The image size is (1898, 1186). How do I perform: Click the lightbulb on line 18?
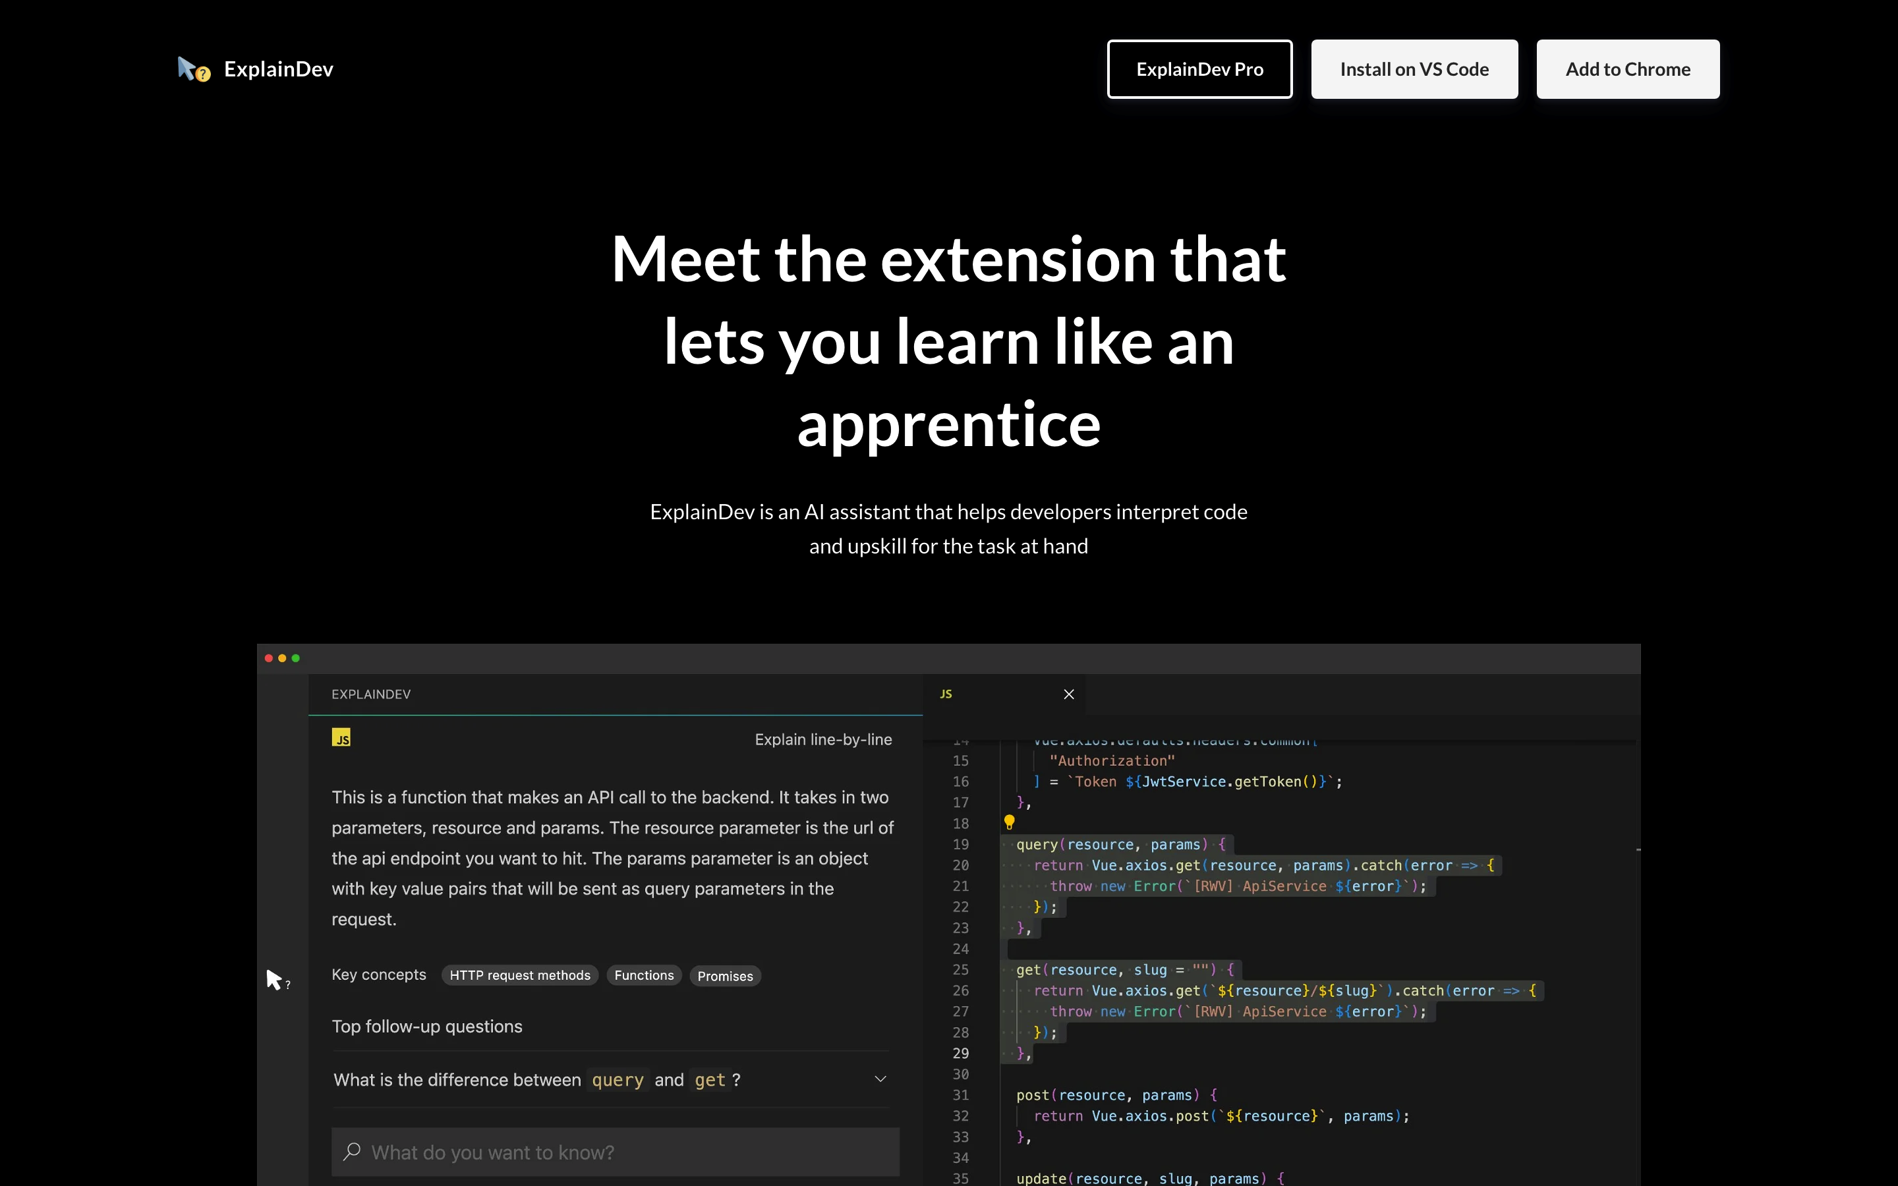(x=1008, y=822)
